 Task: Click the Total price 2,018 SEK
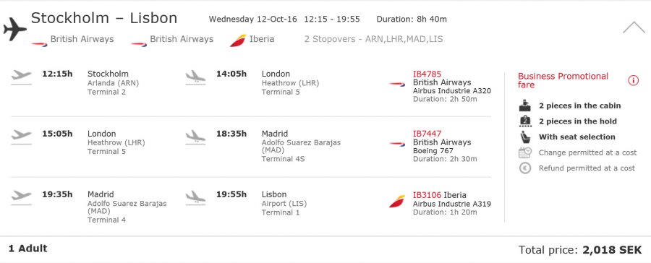pos(580,250)
